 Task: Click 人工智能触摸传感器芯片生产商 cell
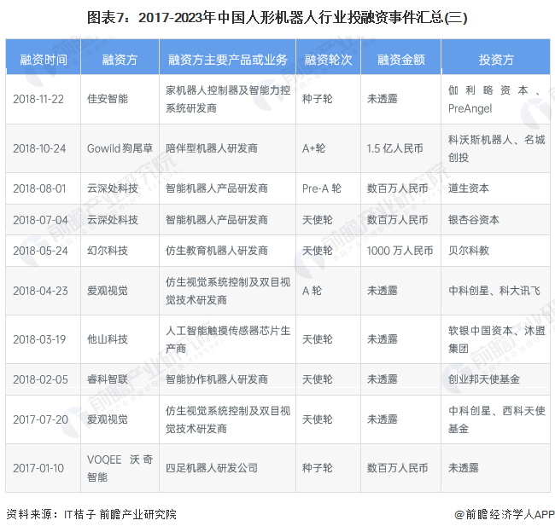[x=228, y=339]
